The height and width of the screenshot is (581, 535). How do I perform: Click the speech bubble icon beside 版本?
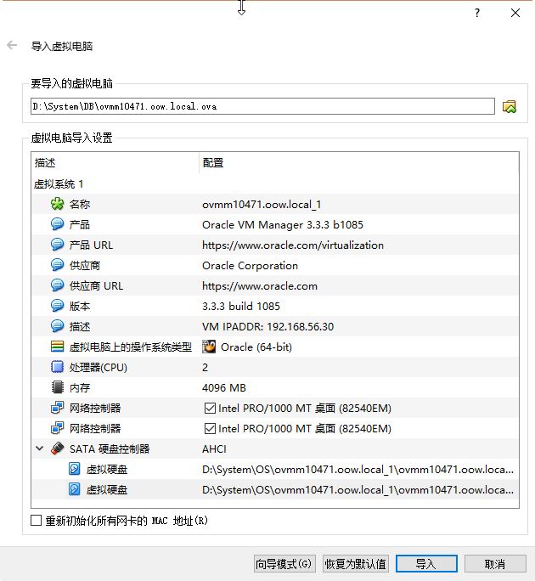[57, 306]
